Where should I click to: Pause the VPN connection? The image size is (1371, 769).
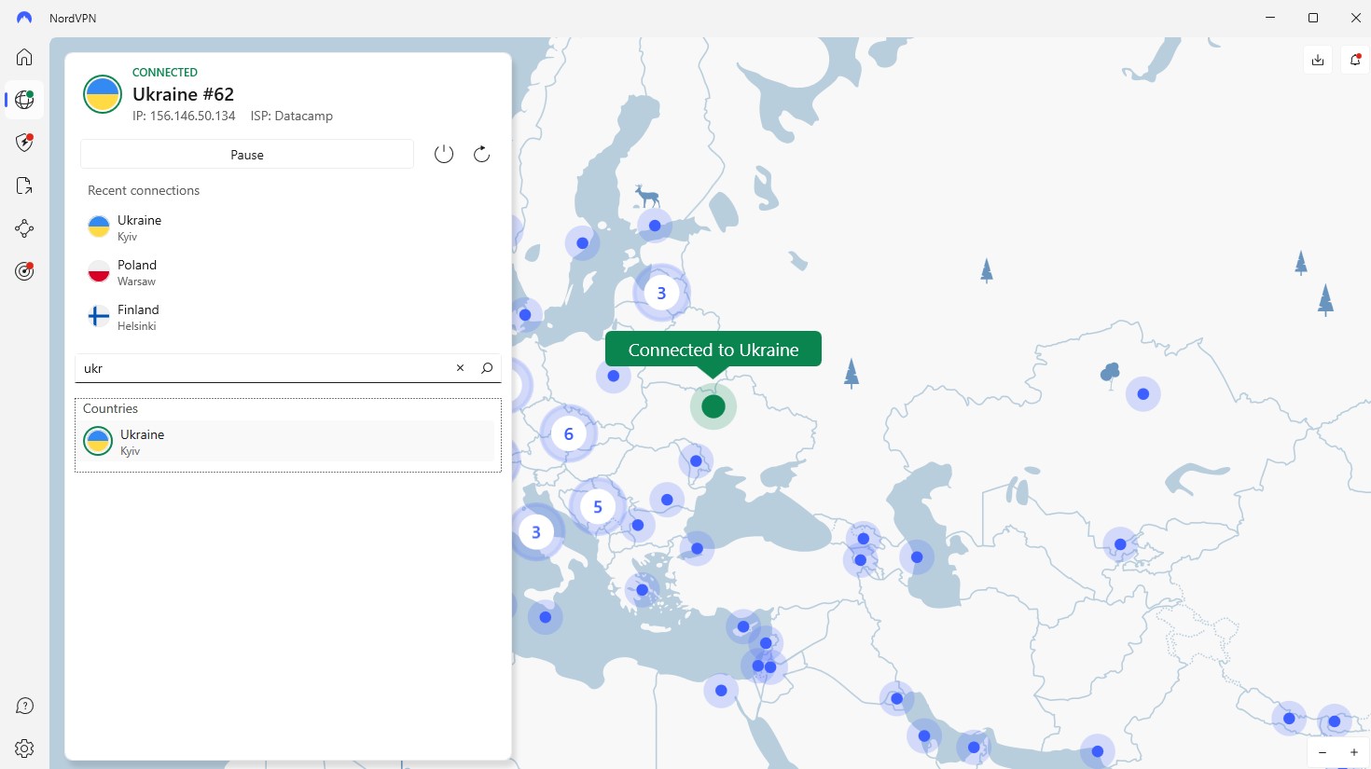point(247,155)
